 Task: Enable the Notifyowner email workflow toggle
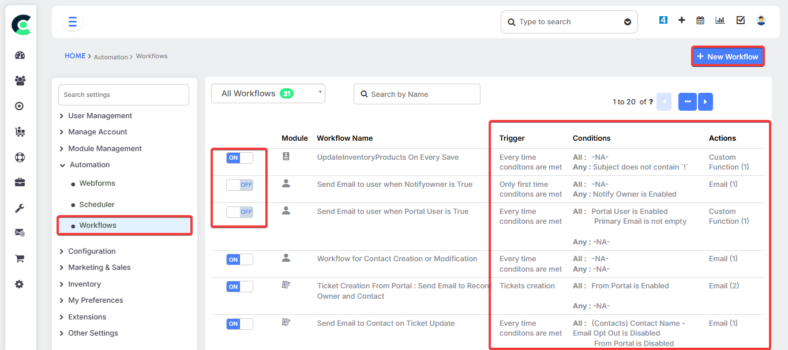click(x=239, y=185)
